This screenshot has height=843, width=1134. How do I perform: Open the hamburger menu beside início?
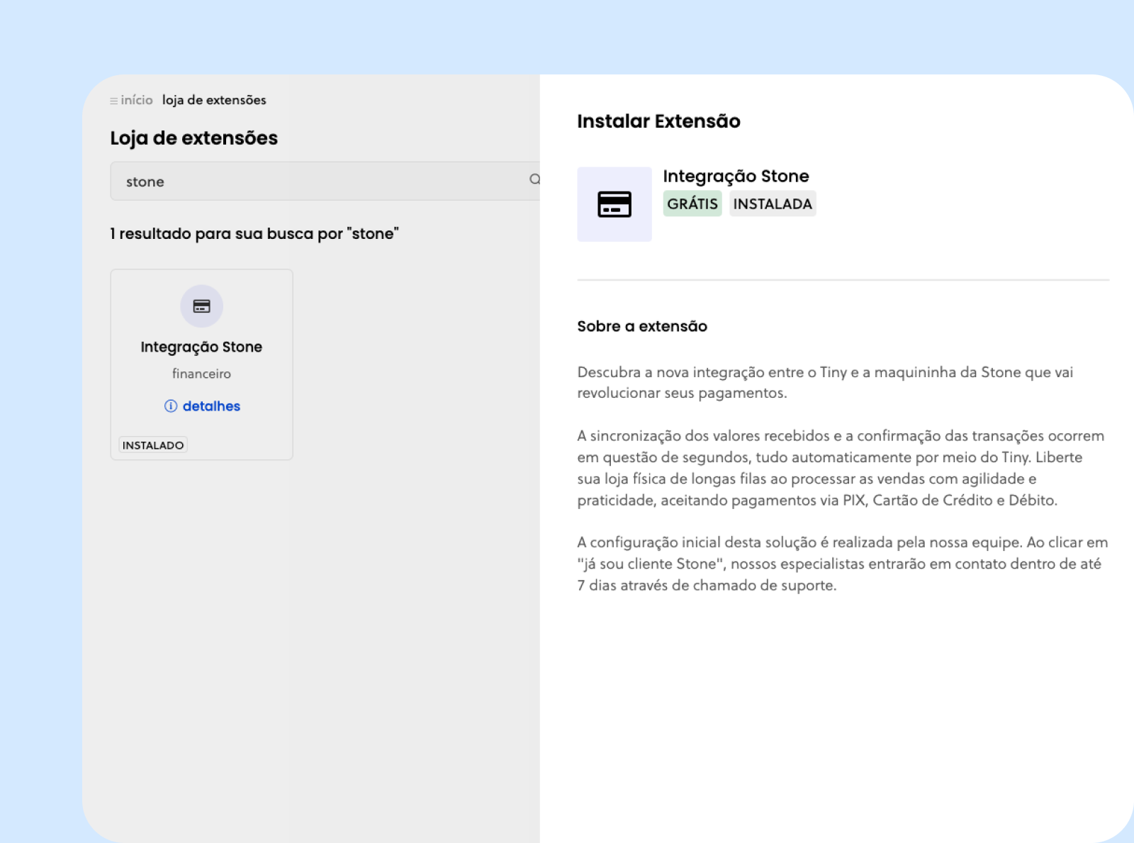tap(113, 101)
